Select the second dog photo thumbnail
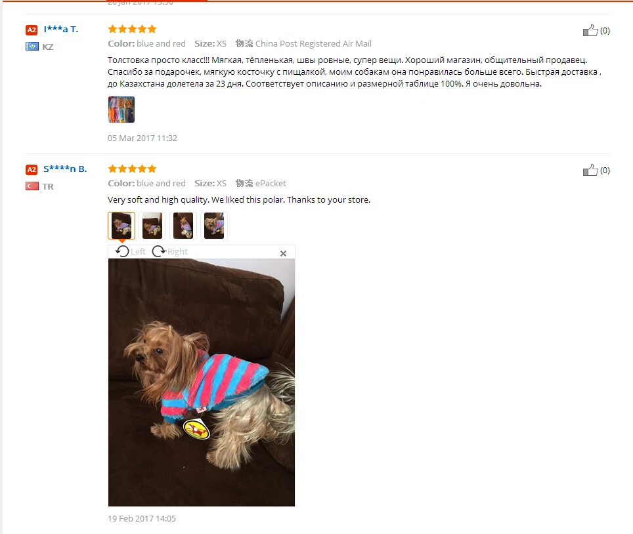633x534 pixels. pos(152,225)
